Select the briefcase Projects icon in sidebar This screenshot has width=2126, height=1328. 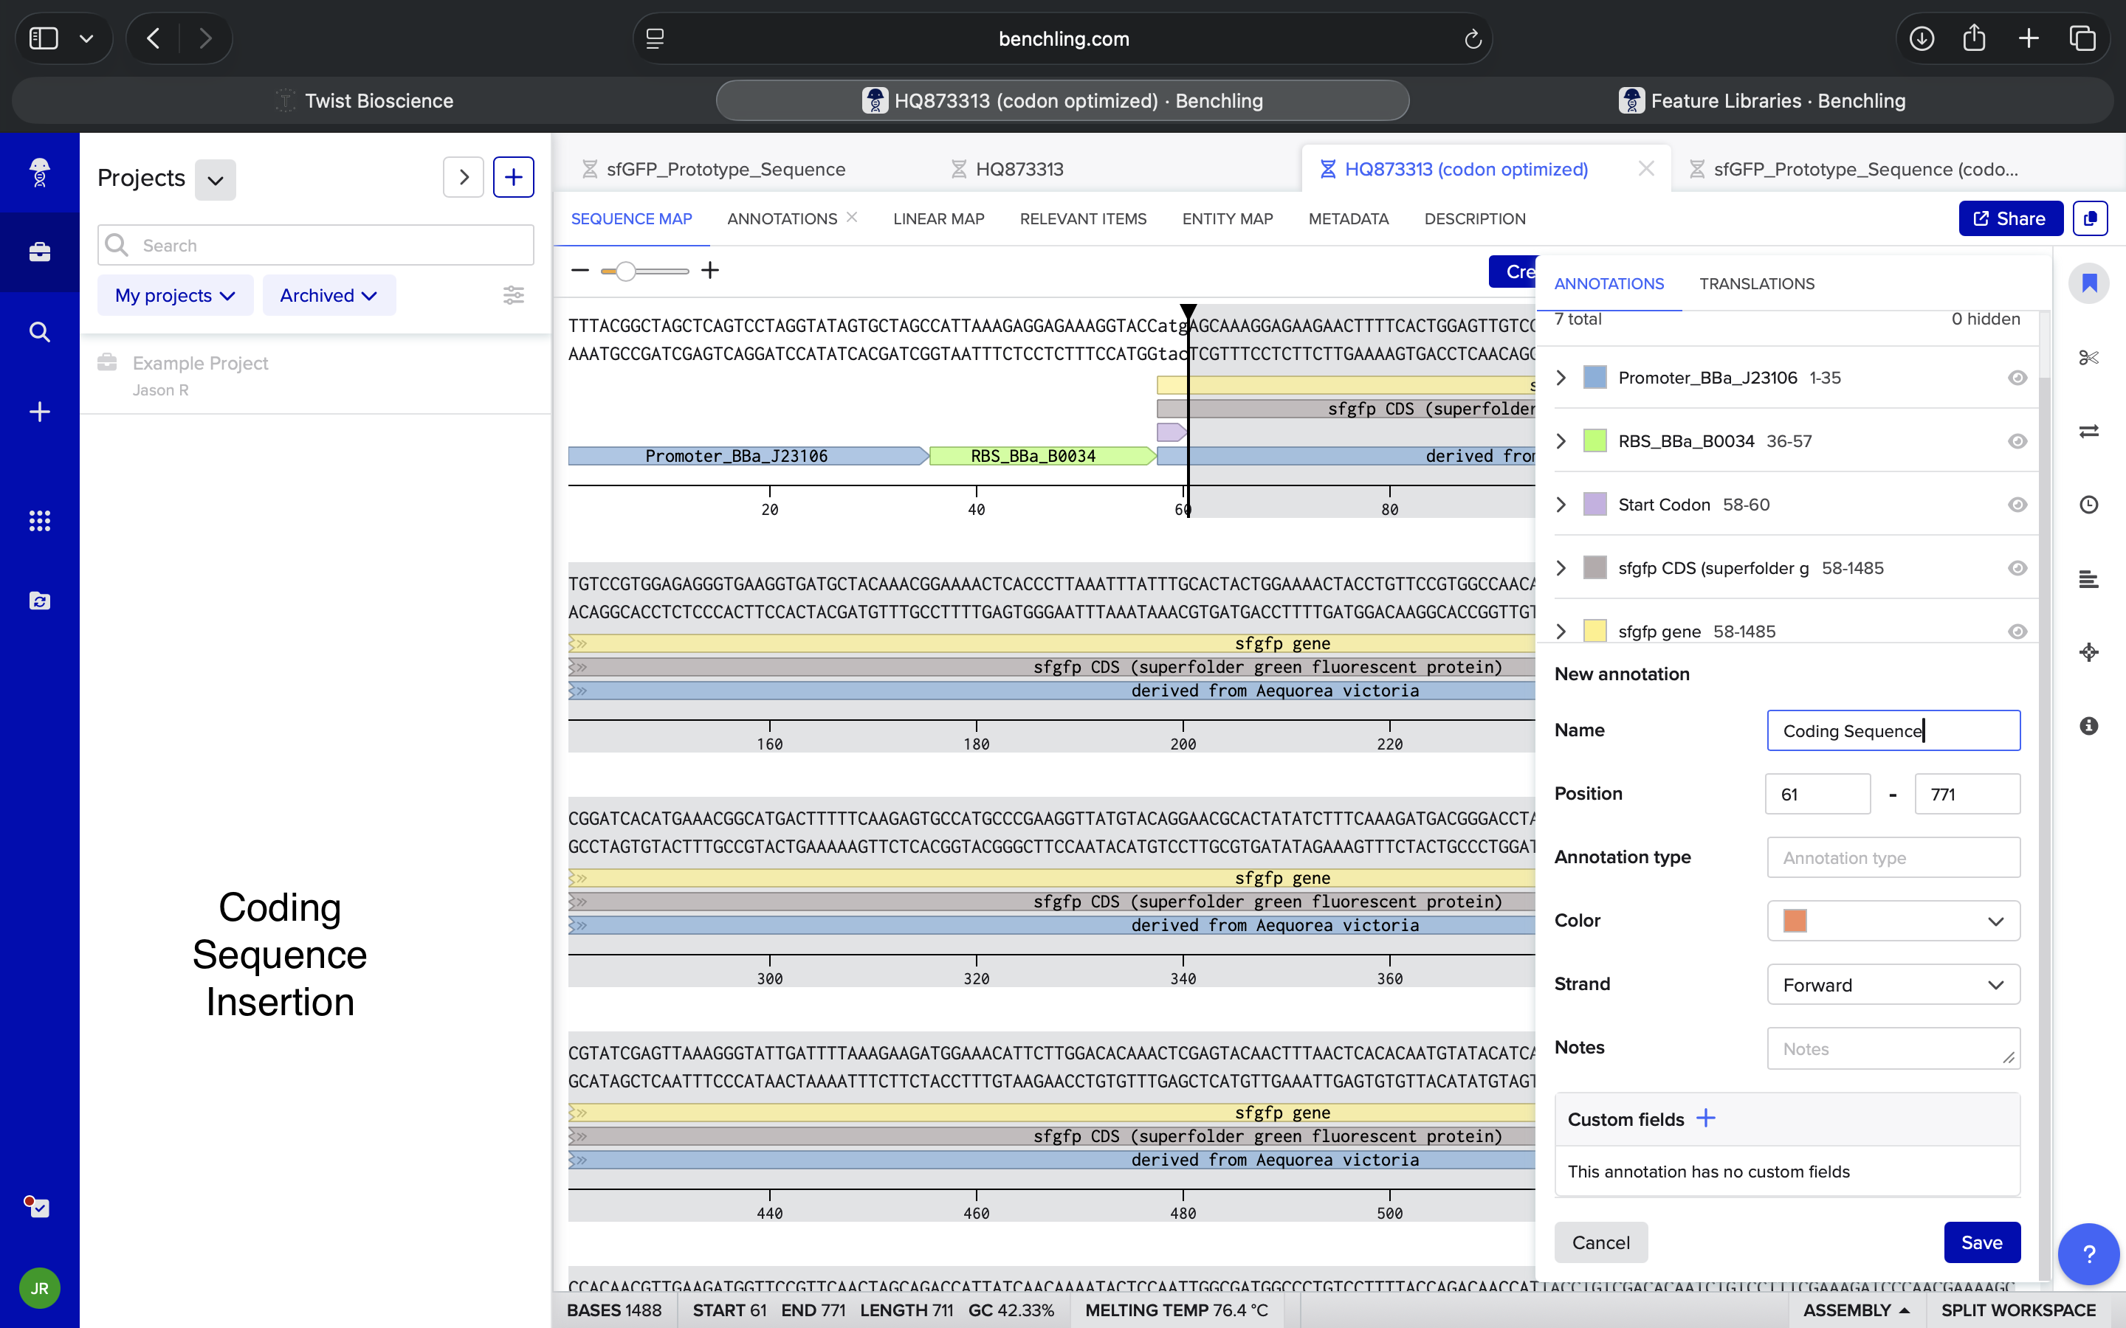[x=40, y=252]
